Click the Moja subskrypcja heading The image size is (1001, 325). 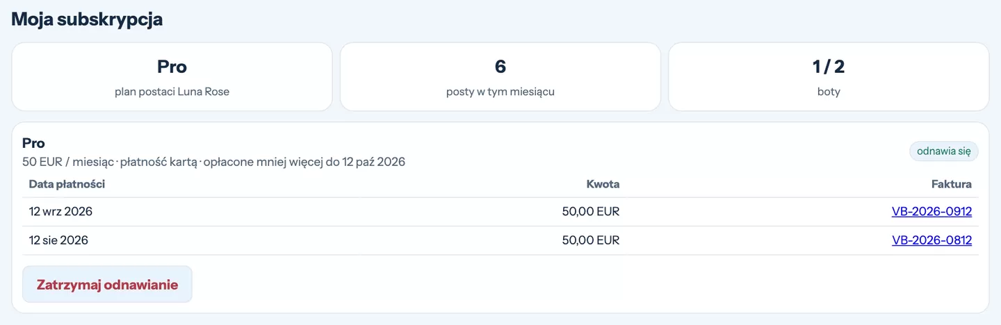point(87,19)
